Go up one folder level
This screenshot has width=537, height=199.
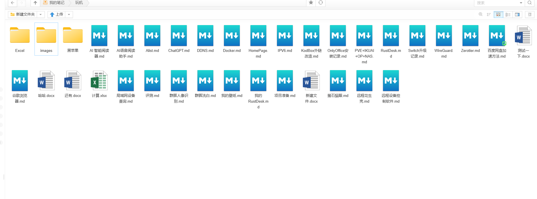[35, 3]
